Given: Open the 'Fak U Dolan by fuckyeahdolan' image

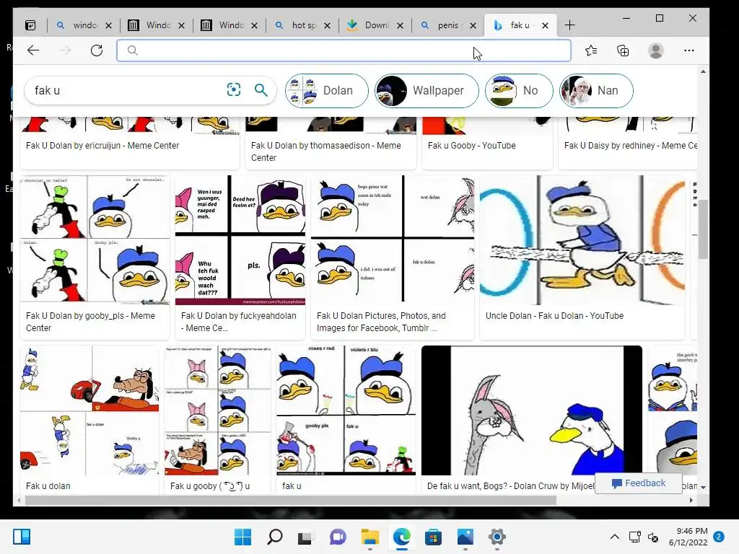Looking at the screenshot, I should click(240, 239).
